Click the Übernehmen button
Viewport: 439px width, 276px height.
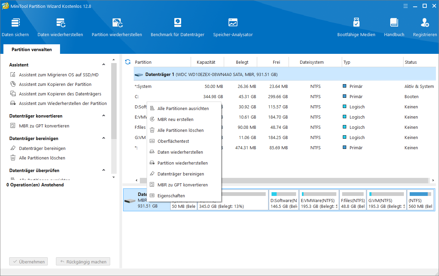click(x=29, y=262)
